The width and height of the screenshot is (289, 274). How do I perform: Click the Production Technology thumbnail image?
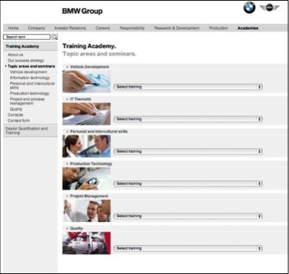[87, 179]
